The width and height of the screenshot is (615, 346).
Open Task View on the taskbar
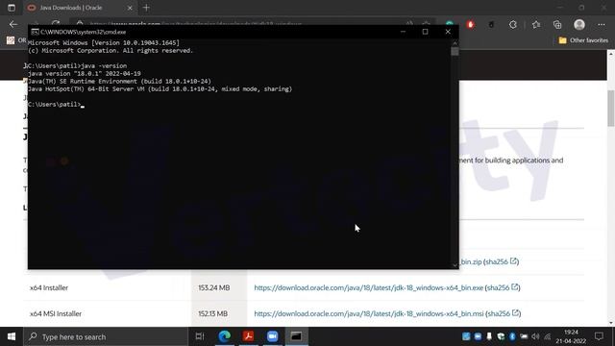point(200,336)
